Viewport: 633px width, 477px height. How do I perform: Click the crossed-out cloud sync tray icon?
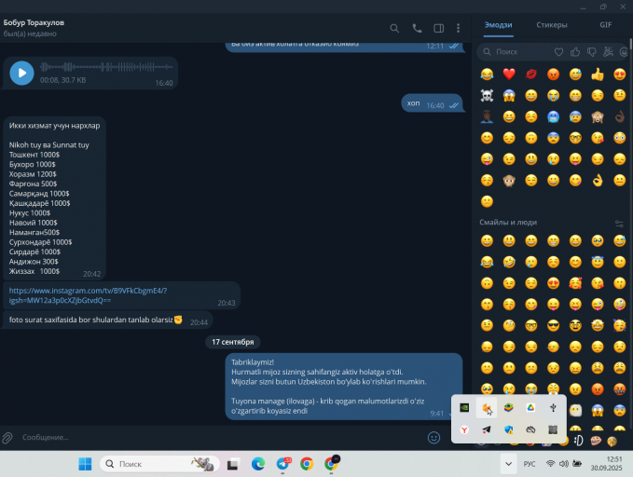click(530, 430)
